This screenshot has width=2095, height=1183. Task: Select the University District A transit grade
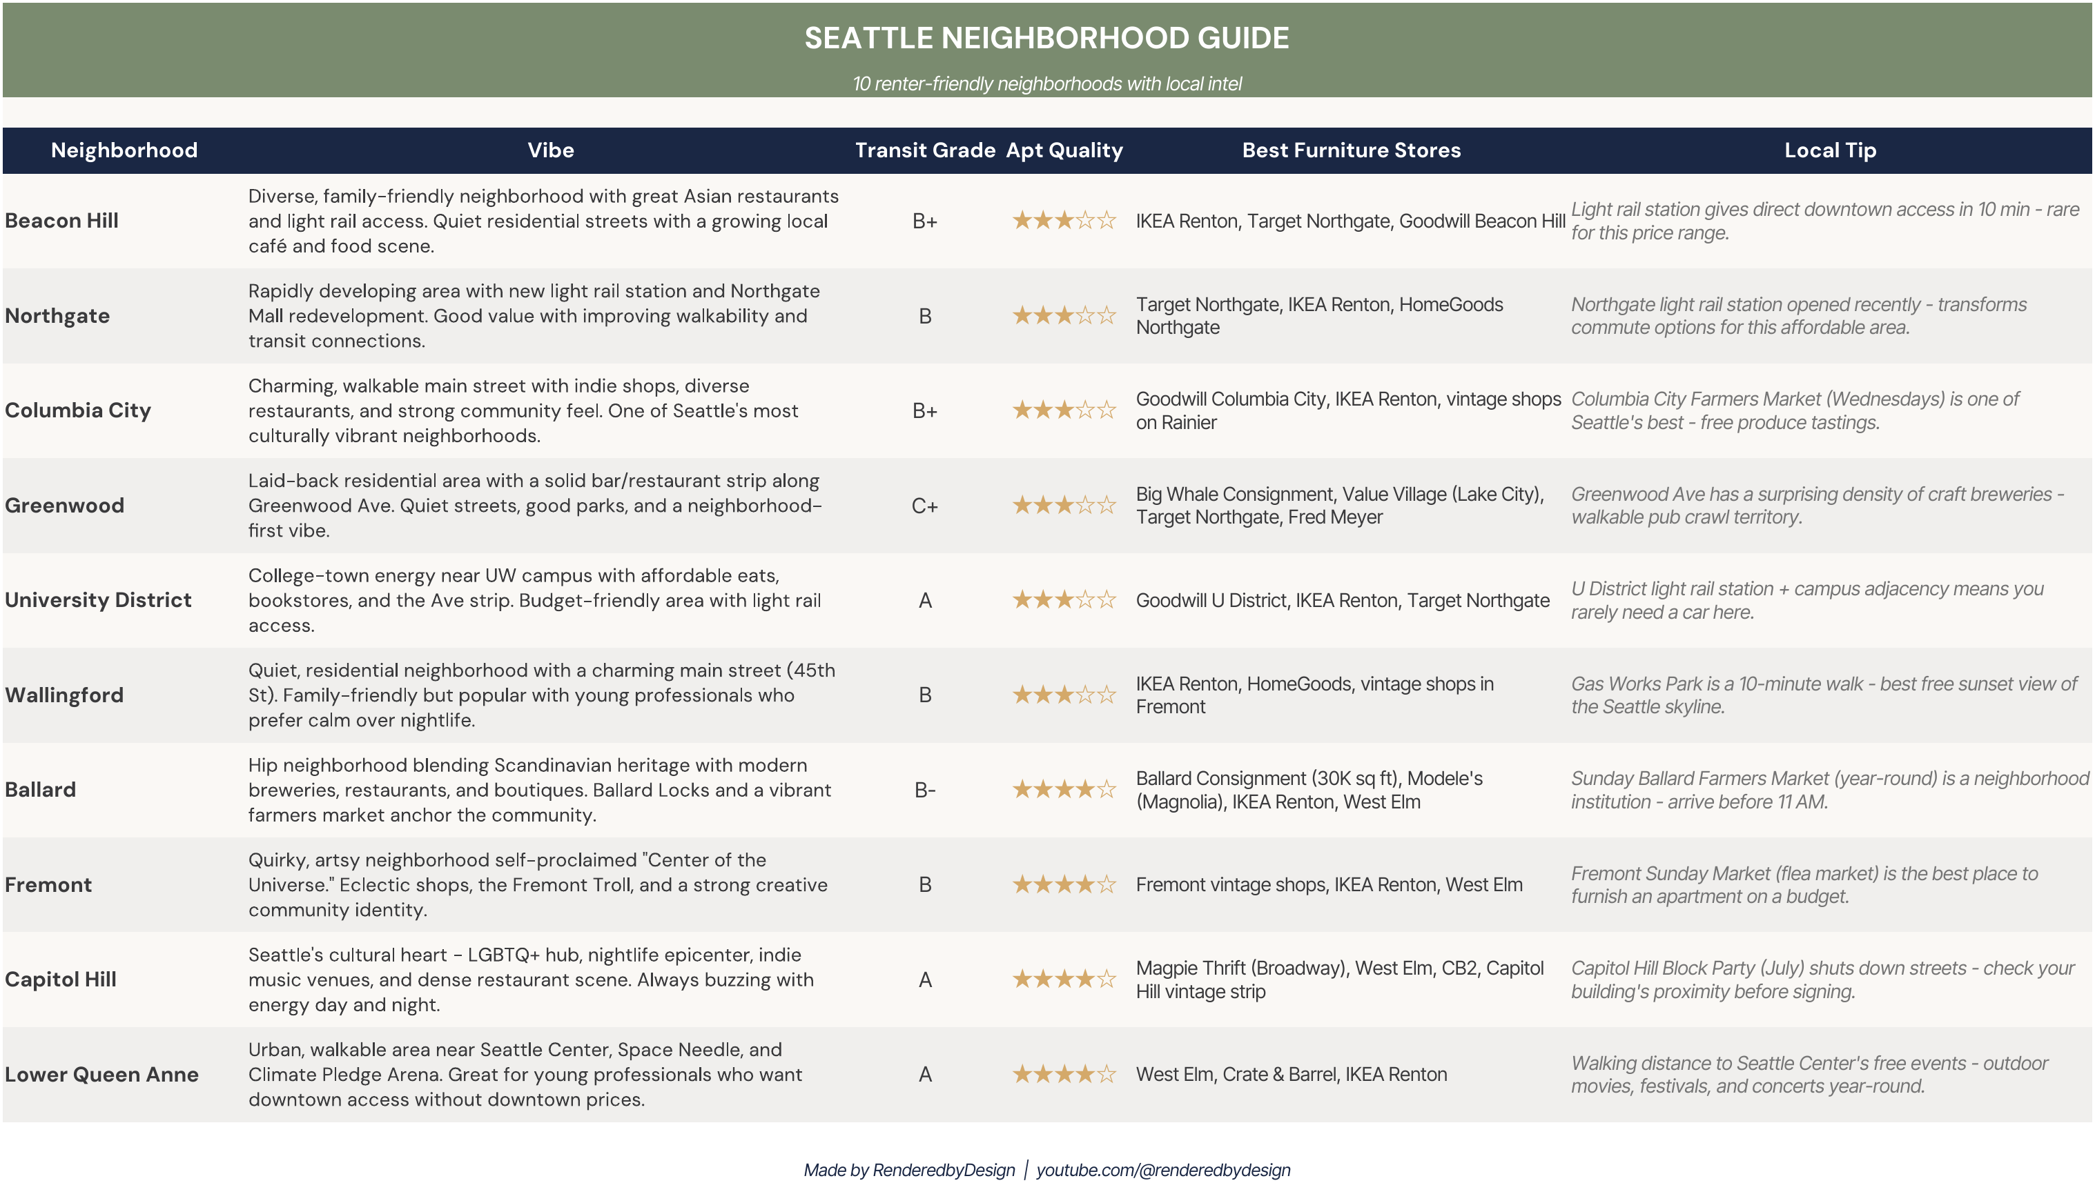coord(925,600)
